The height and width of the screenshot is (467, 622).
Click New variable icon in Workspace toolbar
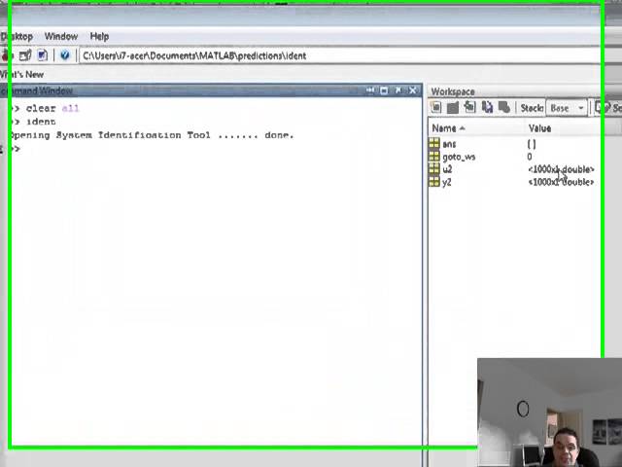click(x=436, y=108)
